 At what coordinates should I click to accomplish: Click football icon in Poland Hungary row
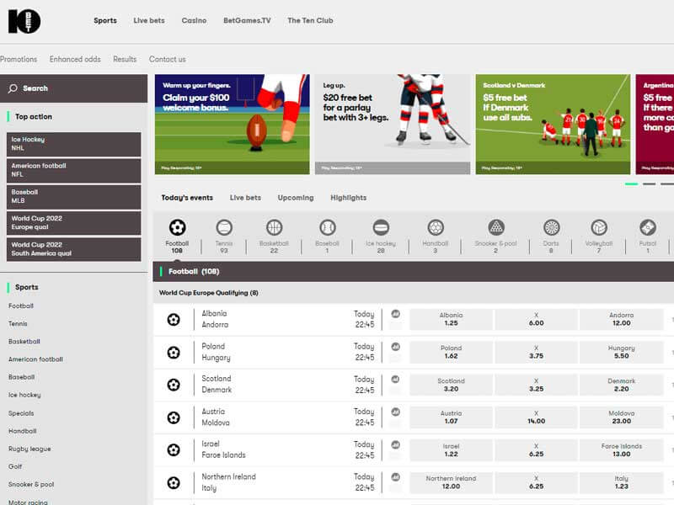point(174,353)
